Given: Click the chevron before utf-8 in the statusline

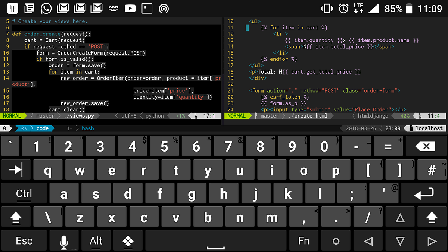Looking at the screenshot, I should 117,116.
